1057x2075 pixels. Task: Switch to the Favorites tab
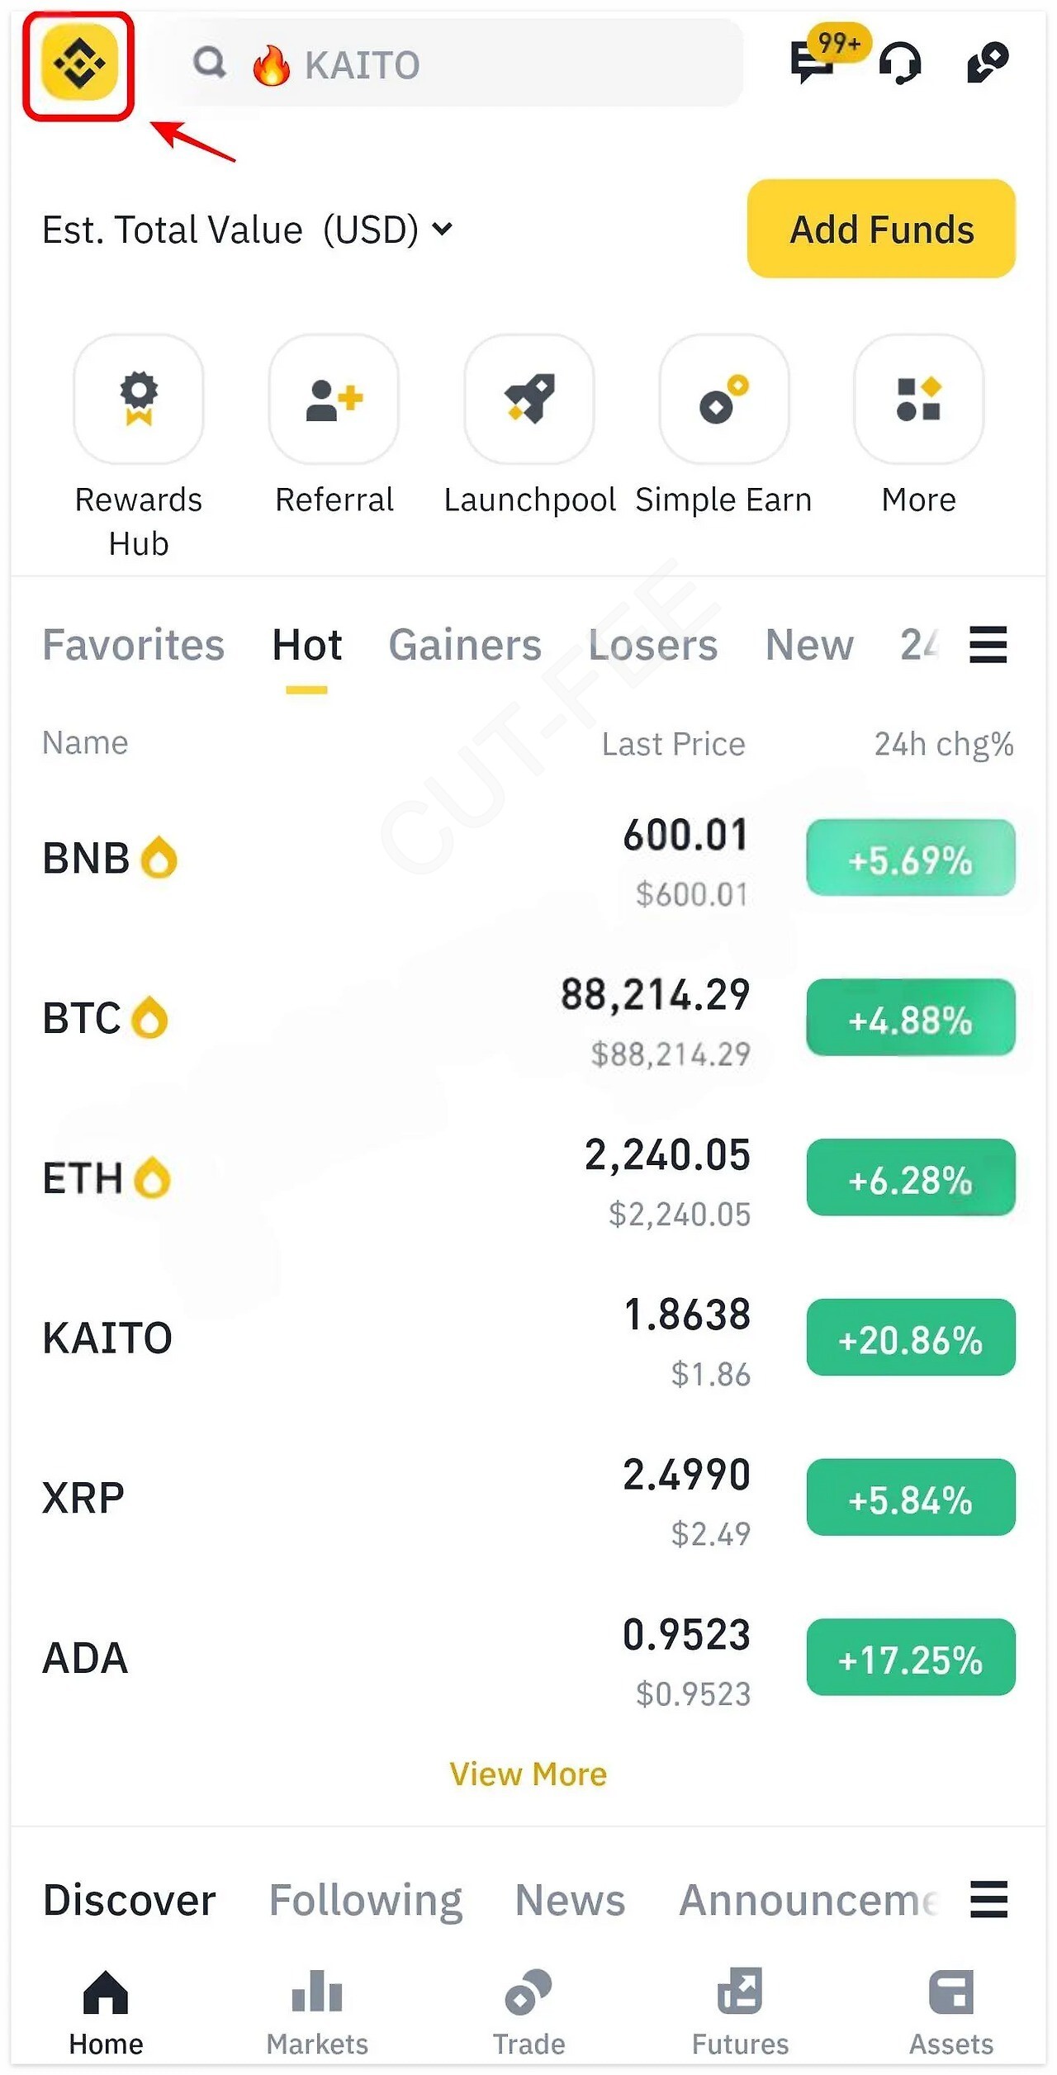point(133,645)
